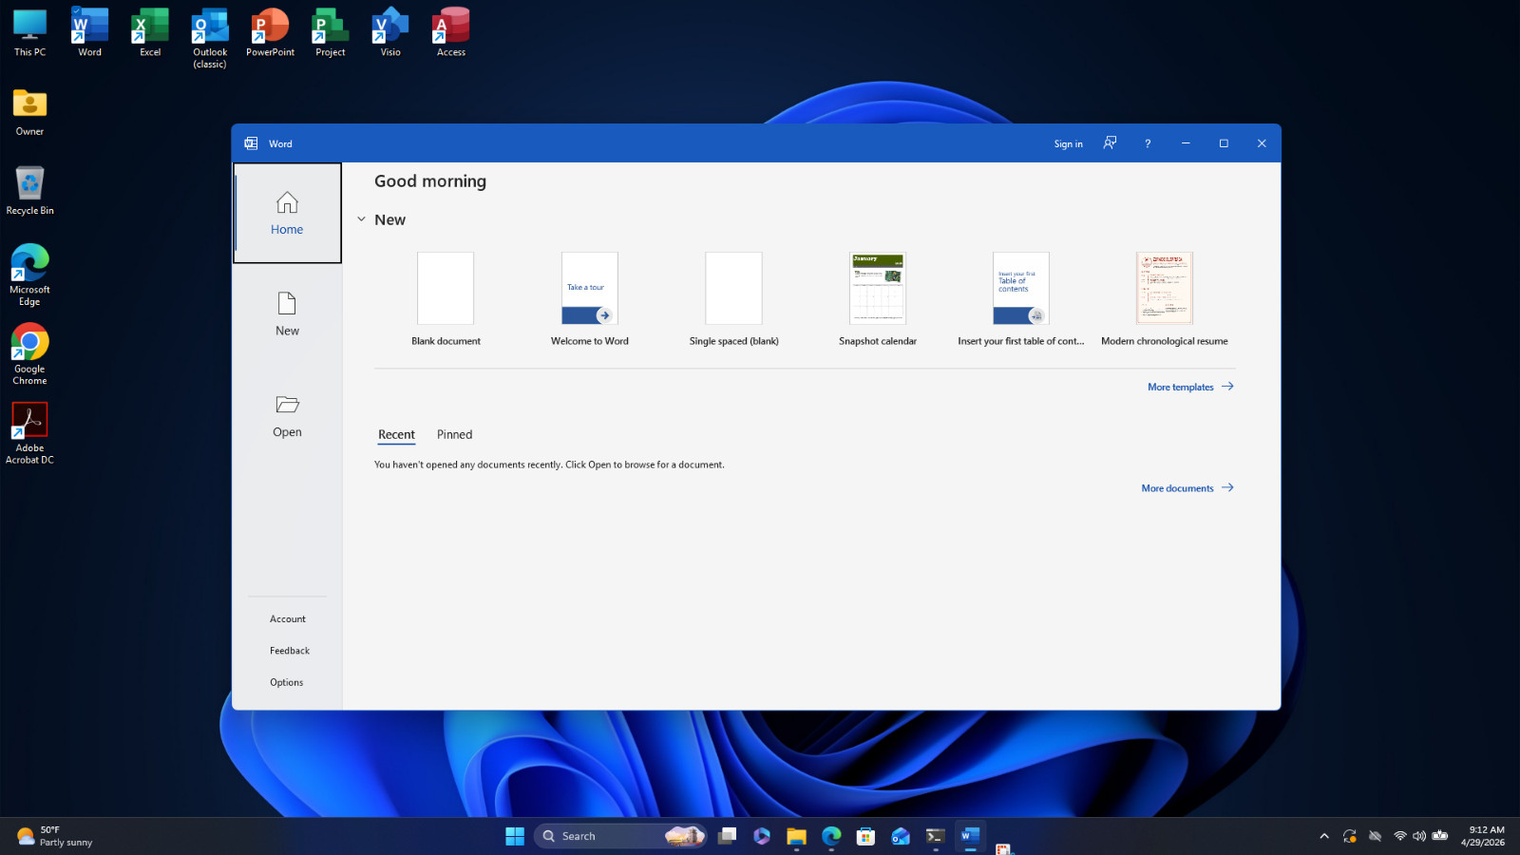The image size is (1520, 855).
Task: Choose the Modern chronological resume template
Action: 1165,299
